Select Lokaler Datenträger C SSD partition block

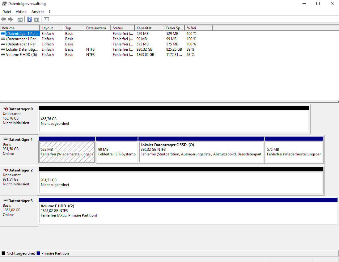click(201, 152)
